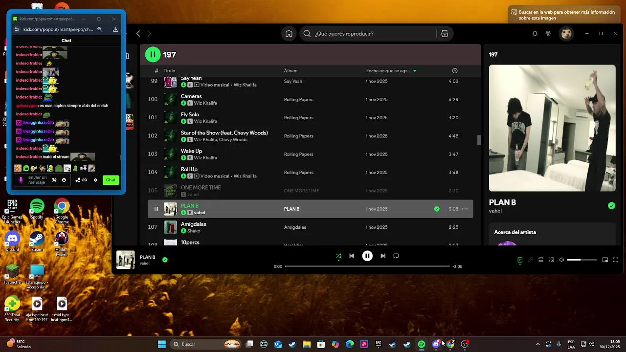Sort by duration clock icon

455,71
